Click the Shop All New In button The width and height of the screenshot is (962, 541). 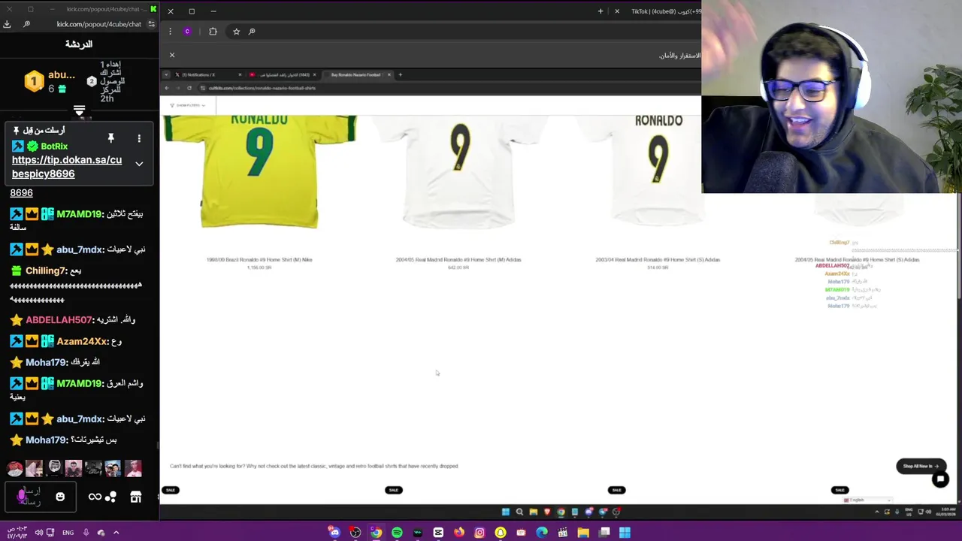tap(921, 466)
